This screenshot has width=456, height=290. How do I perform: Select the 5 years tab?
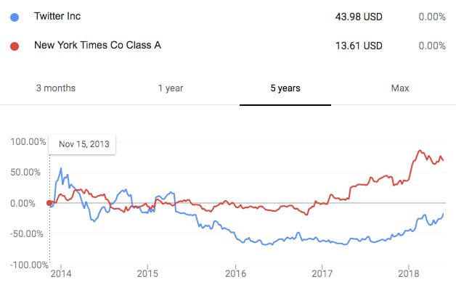click(x=285, y=88)
